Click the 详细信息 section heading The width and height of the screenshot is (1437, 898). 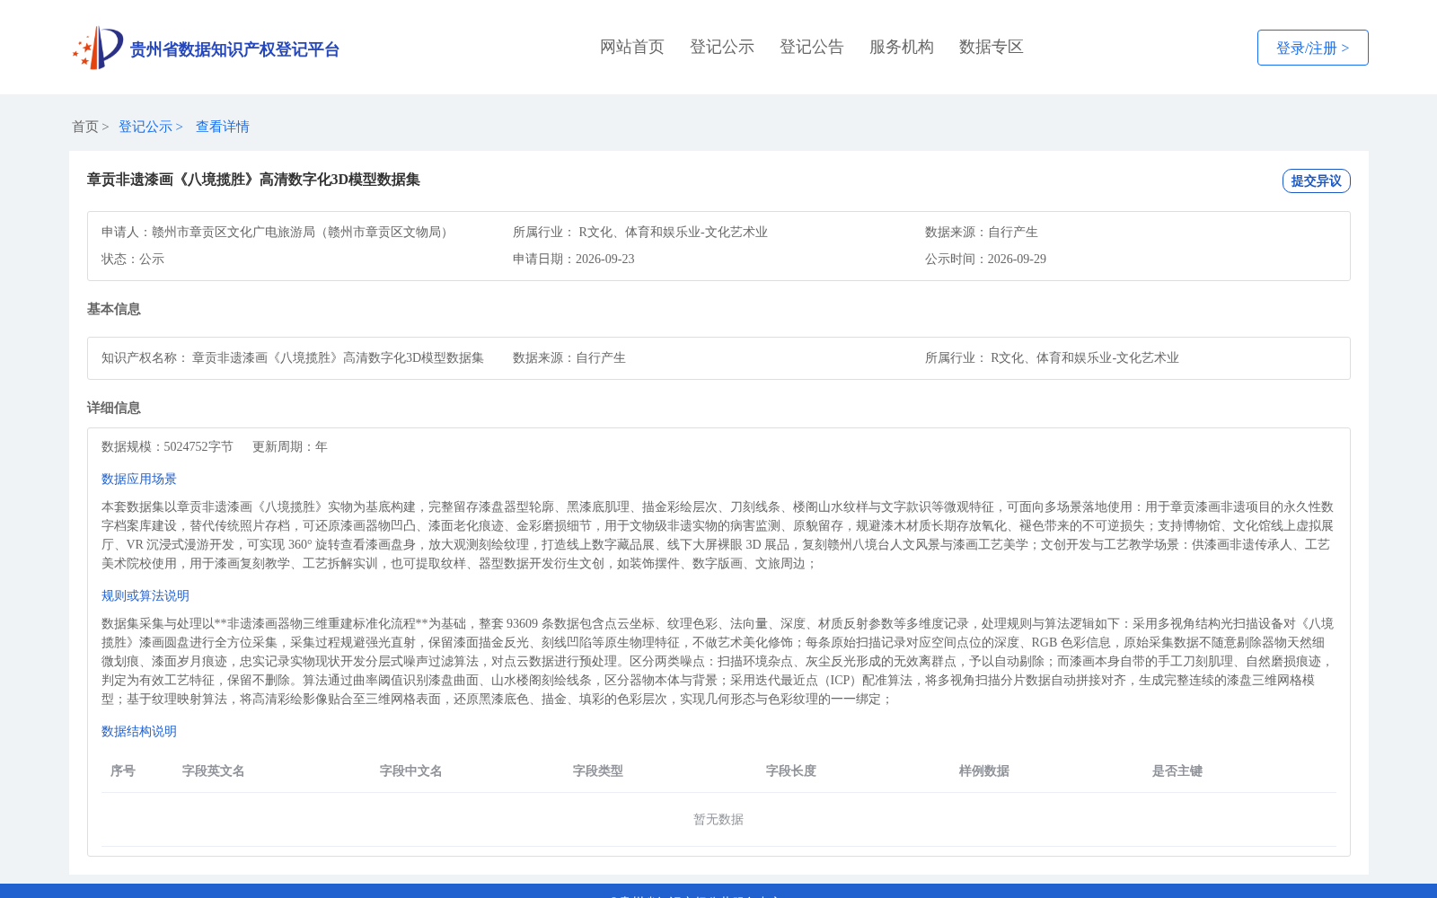point(114,408)
